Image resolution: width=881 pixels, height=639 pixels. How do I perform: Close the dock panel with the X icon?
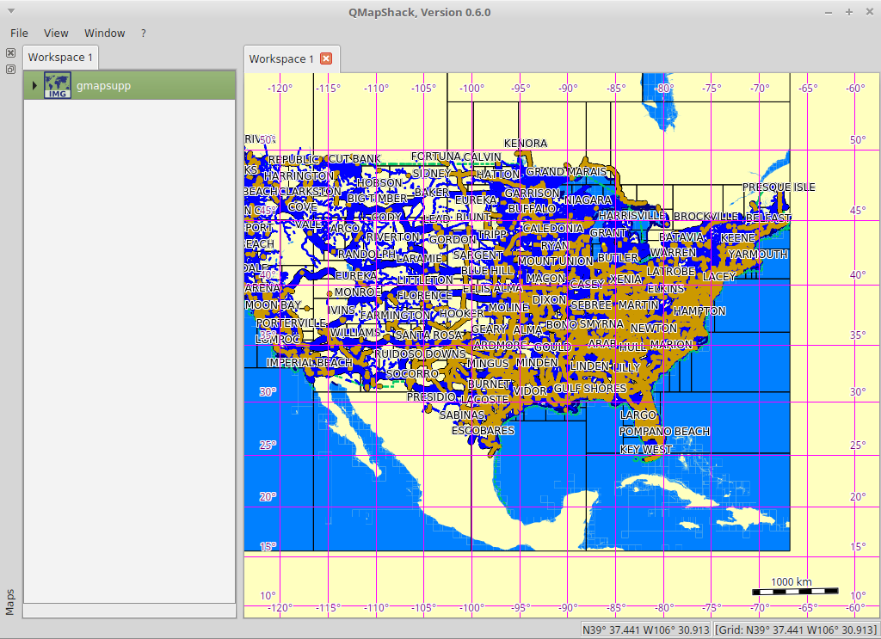(10, 52)
